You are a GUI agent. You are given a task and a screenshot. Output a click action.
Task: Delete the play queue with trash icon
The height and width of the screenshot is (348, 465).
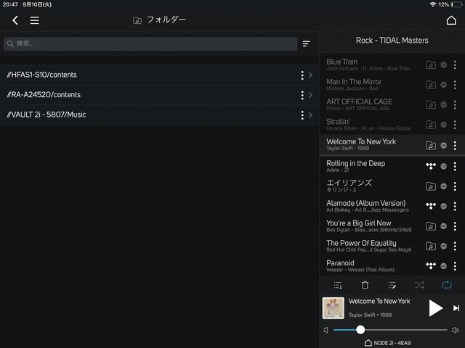click(x=365, y=286)
